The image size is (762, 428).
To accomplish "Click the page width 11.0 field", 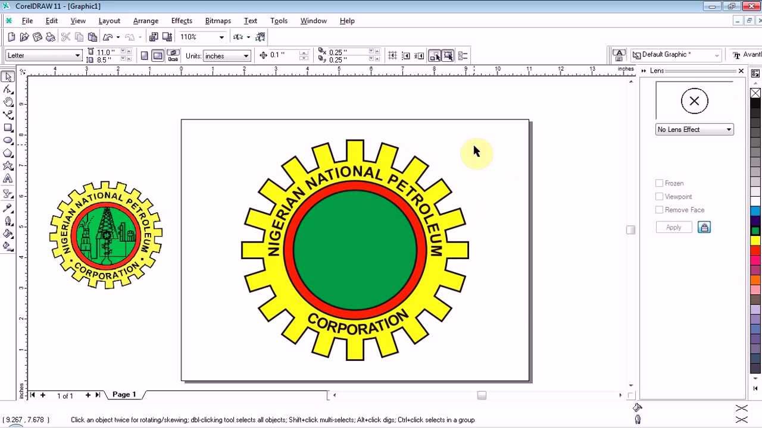I will [108, 52].
